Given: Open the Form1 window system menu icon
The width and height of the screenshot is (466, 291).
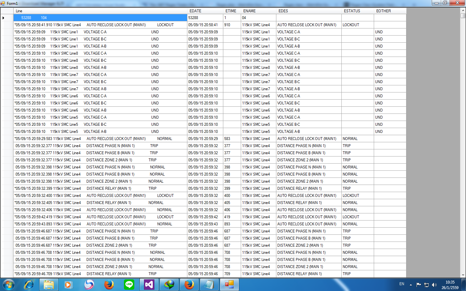Looking at the screenshot, I should [3, 3].
